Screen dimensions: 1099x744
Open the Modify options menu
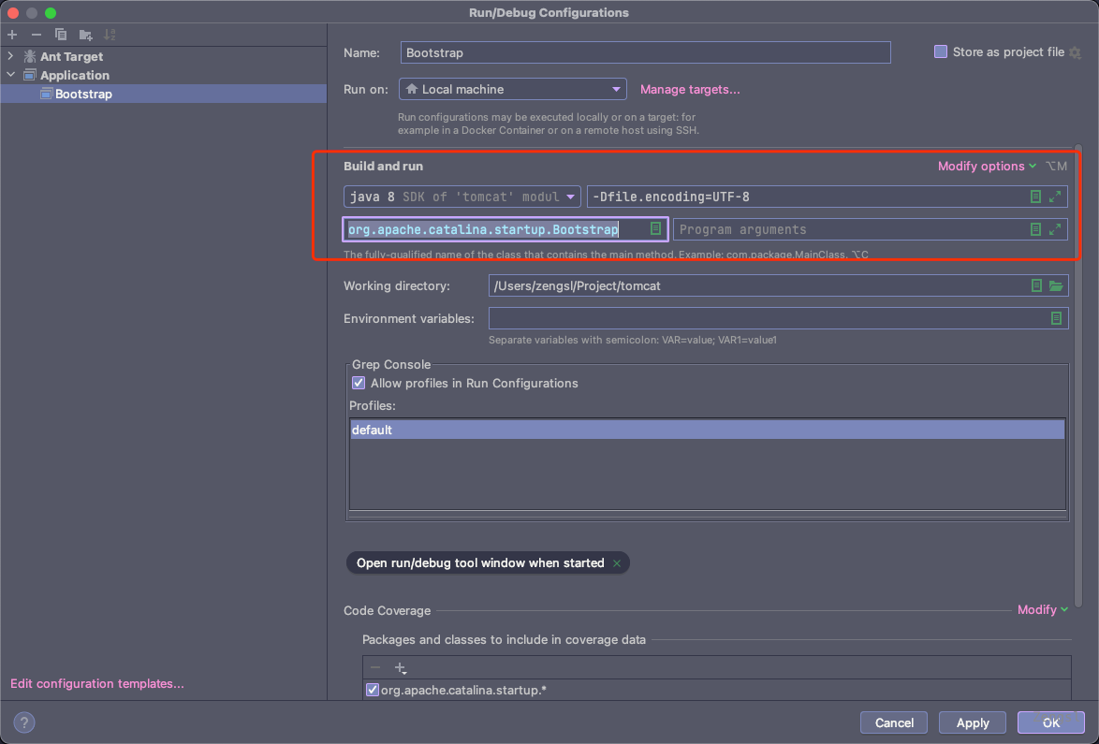[987, 167]
